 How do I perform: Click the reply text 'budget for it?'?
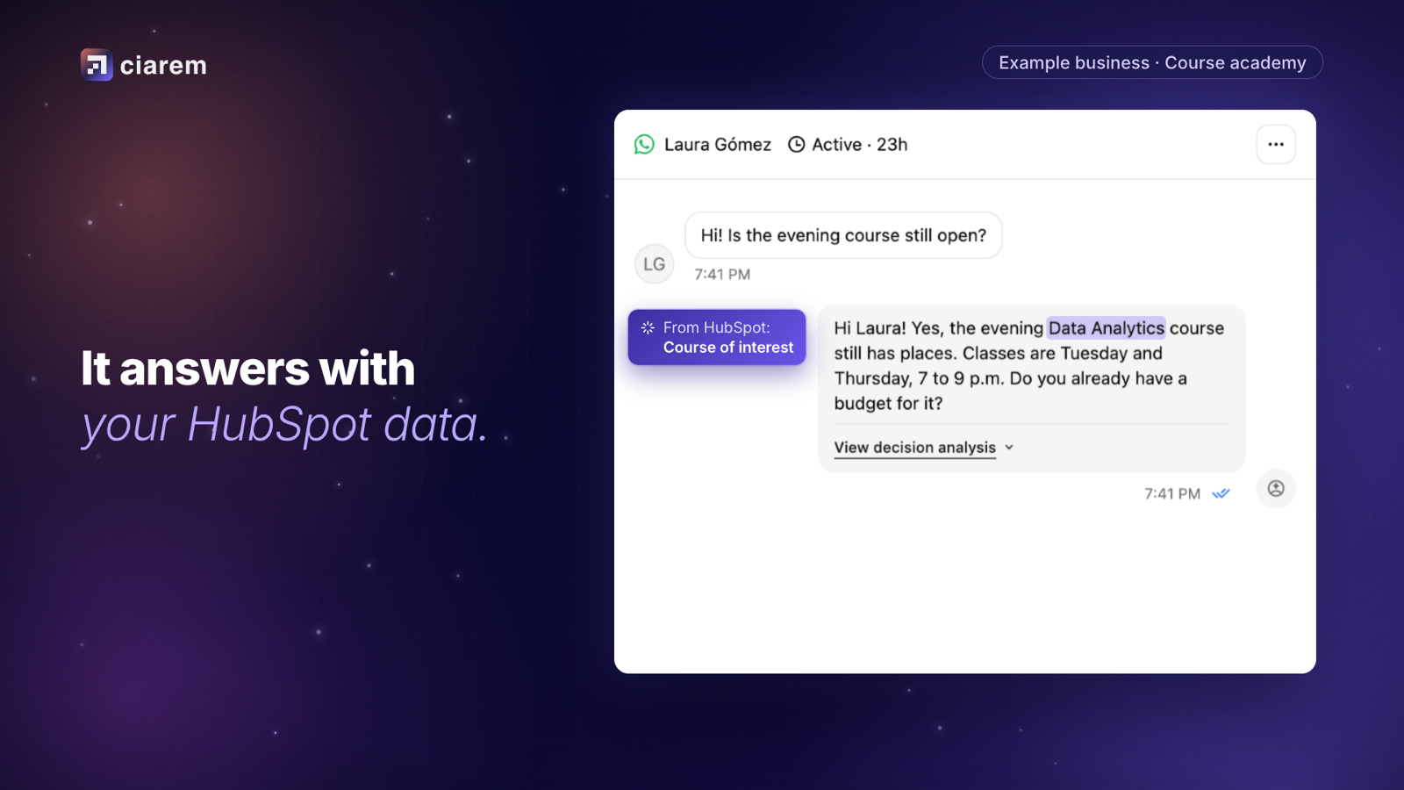tap(888, 403)
